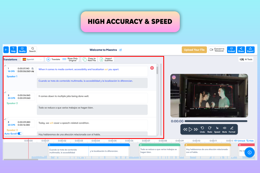260x173 pixels.
Task: Click the timeline horizontal scrollbar
Action: click(x=21, y=159)
